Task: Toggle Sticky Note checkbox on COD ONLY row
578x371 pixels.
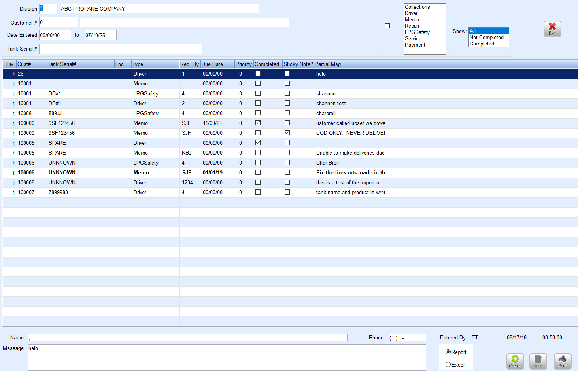Action: pyautogui.click(x=287, y=133)
